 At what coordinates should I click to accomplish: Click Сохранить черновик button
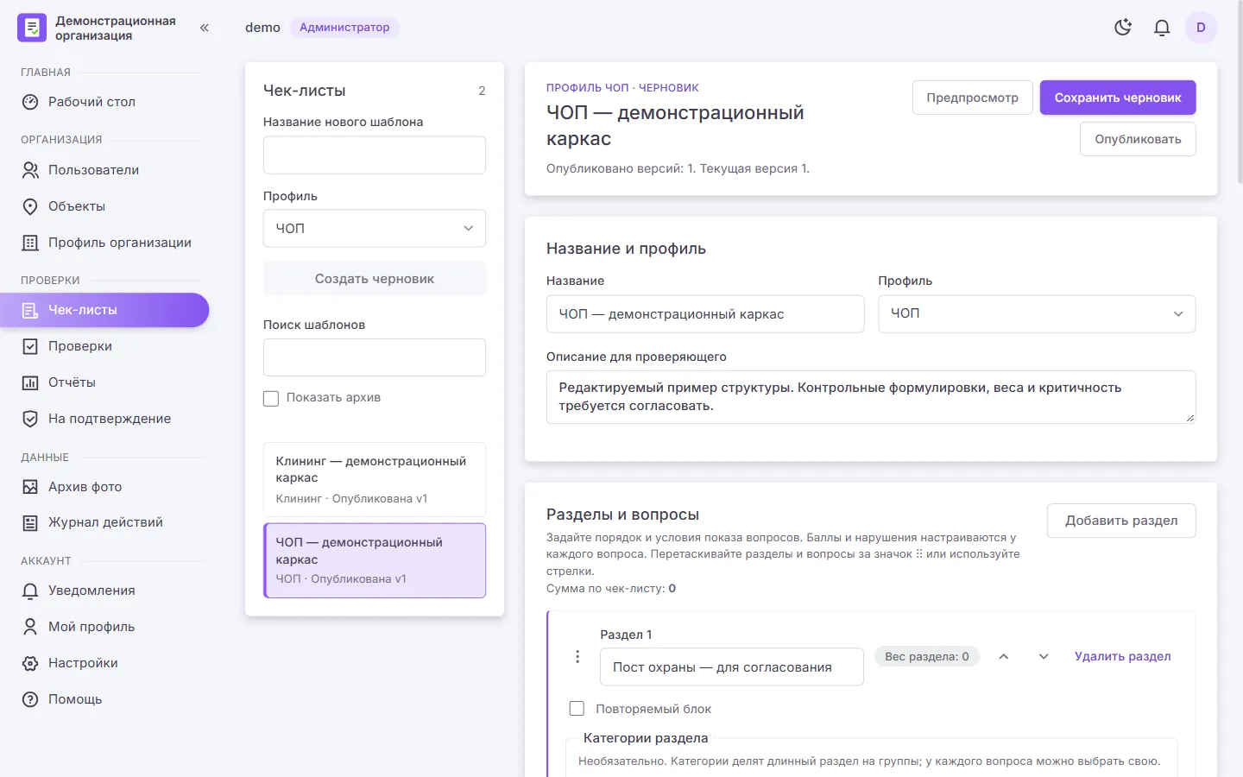click(1118, 98)
